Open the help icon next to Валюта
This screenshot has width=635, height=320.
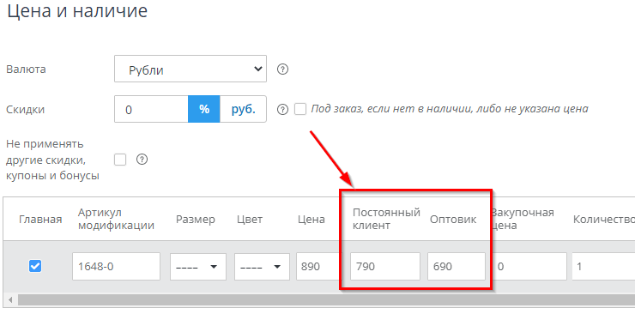(282, 69)
